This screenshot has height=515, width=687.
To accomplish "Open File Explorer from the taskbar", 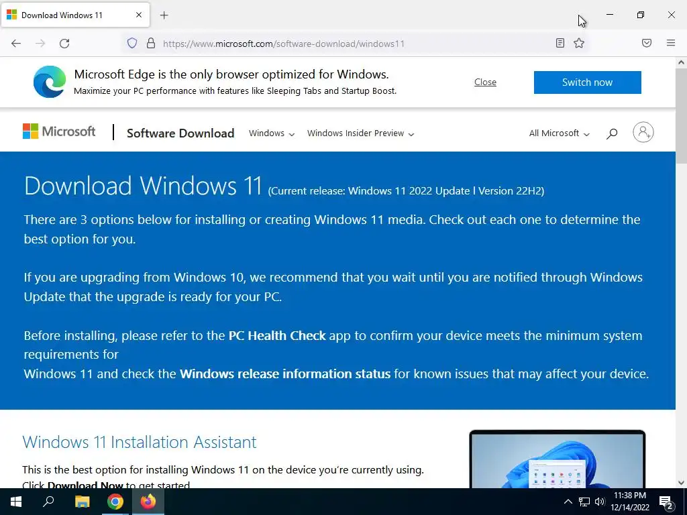I will (82, 502).
